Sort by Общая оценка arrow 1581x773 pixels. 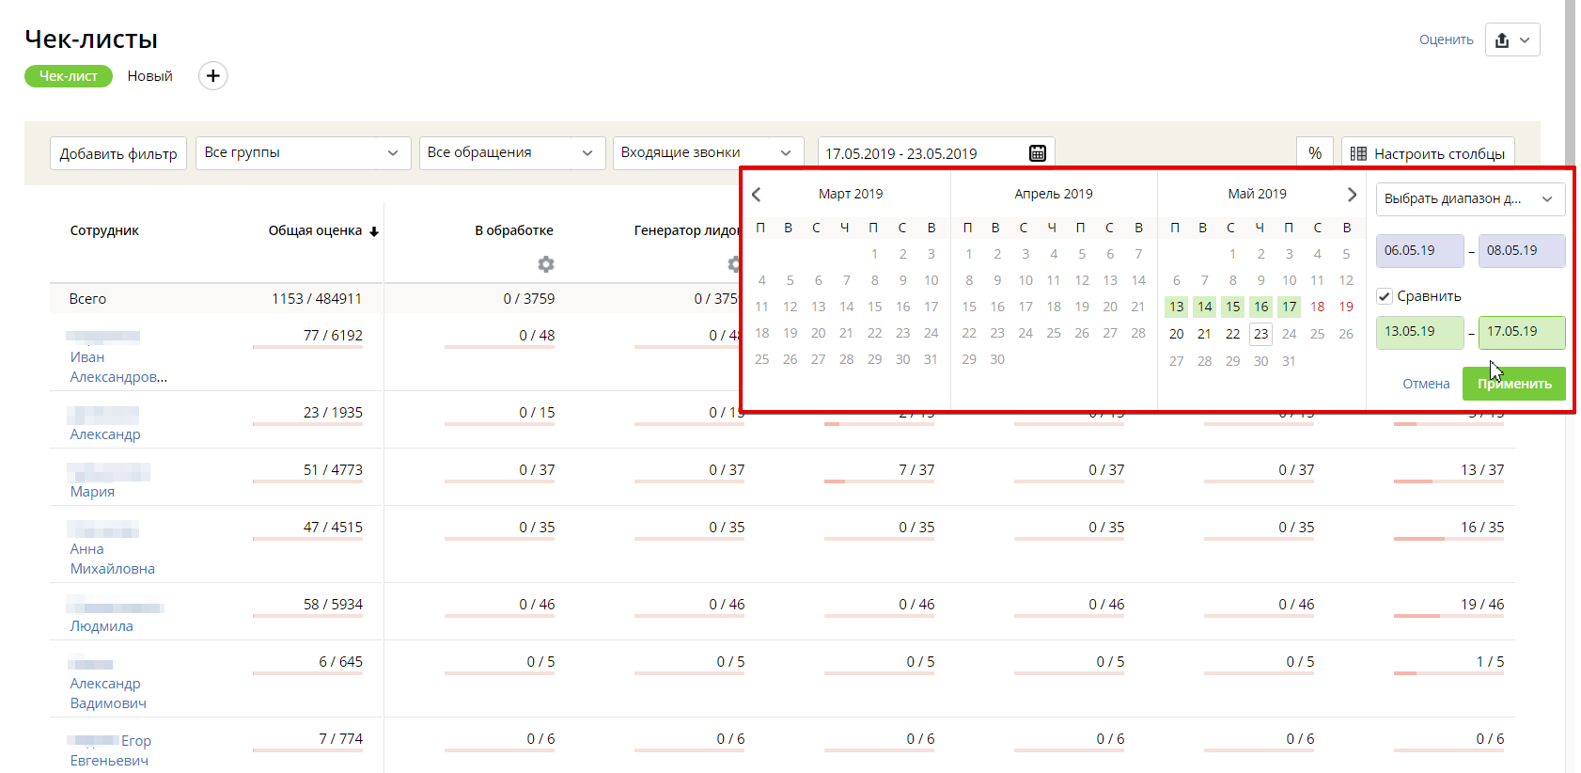point(374,232)
